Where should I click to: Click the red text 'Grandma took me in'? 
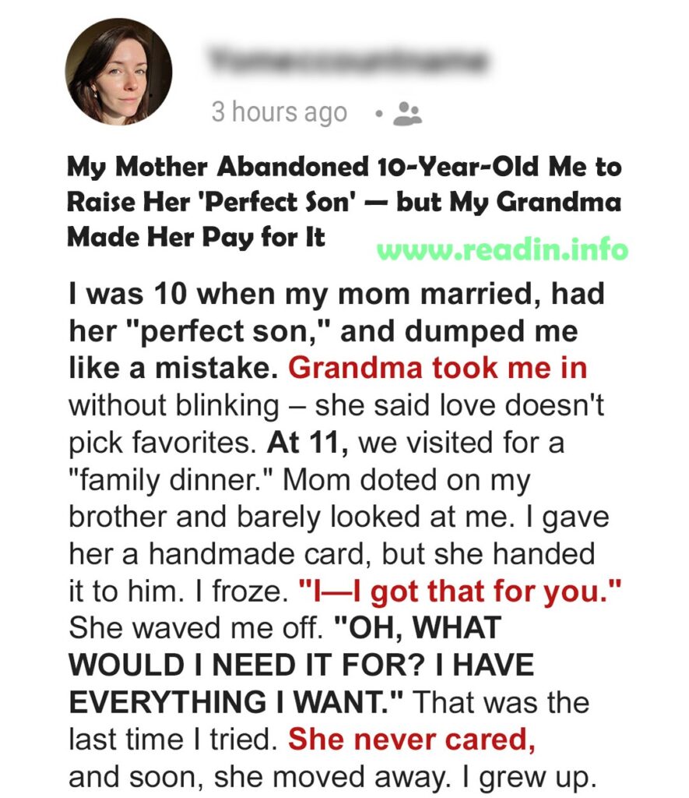tap(438, 368)
